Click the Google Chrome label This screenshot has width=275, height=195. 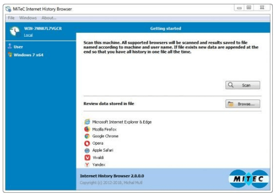105,136
